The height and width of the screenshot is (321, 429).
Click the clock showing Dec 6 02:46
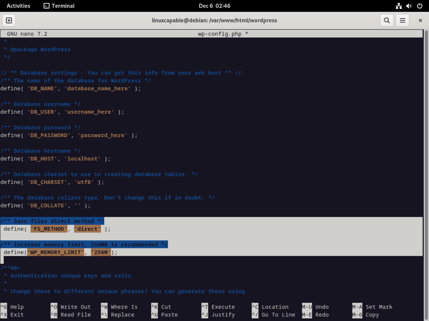[214, 6]
